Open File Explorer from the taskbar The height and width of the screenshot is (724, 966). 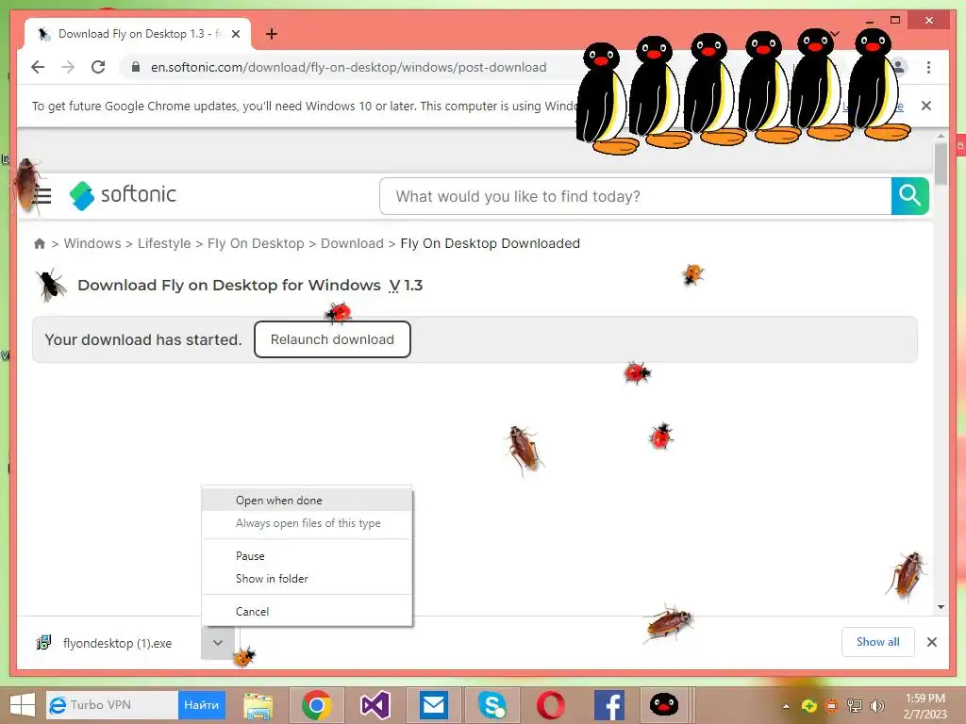(258, 705)
